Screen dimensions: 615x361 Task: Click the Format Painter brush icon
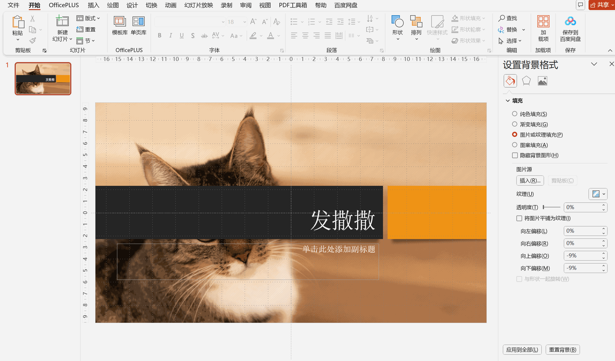(33, 41)
